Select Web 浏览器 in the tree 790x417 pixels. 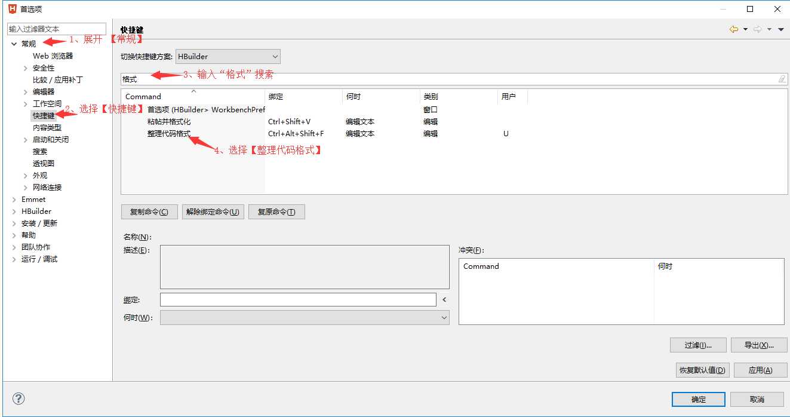[53, 56]
